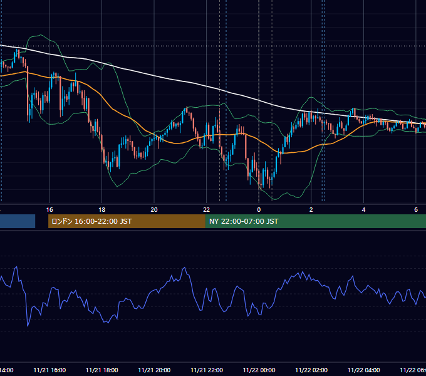
Task: Click the 2 hour label on chart axis
Action: [x=311, y=210]
